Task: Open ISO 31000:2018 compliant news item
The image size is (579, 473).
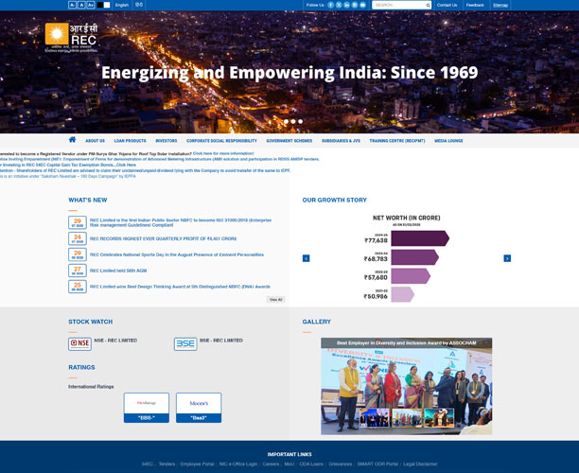Action: (x=181, y=222)
